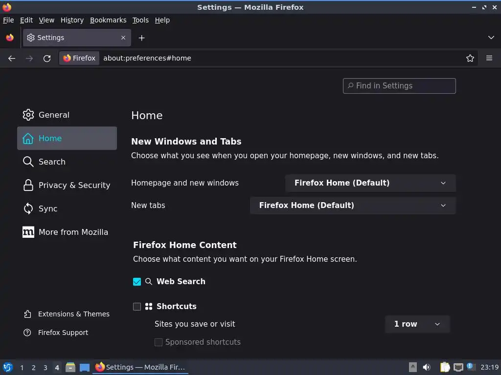501x375 pixels.
Task: Bookmark this page with the star icon
Action: 470,59
